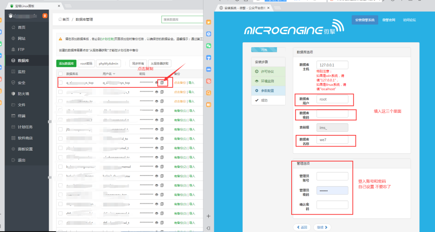This screenshot has width=435, height=232.
Task: Open the 用户名 column sort dropdown
Action: pos(114,73)
